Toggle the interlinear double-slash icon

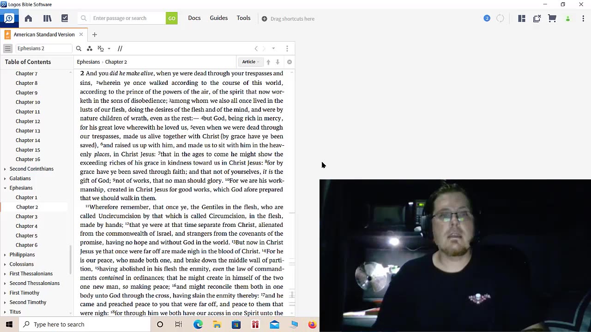[120, 48]
